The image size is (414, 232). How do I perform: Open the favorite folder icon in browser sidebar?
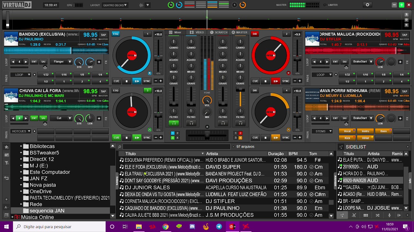(x=6, y=147)
